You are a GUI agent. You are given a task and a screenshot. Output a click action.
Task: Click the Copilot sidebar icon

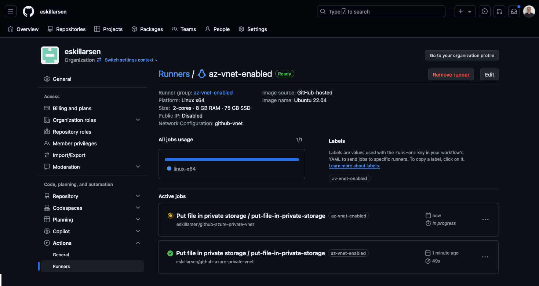coord(47,231)
